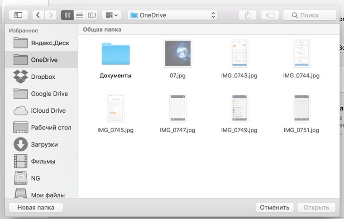The width and height of the screenshot is (344, 219).
Task: Click the Яндекс.Диск folder icon
Action: point(21,43)
